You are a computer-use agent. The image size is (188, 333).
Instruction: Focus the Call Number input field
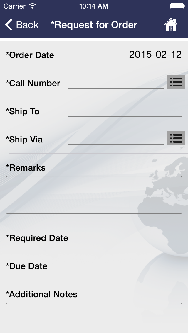point(116,83)
